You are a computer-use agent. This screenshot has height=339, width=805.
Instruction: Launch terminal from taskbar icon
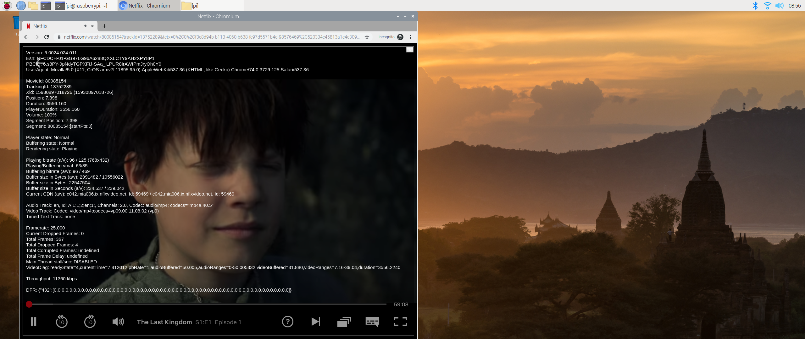coord(46,6)
